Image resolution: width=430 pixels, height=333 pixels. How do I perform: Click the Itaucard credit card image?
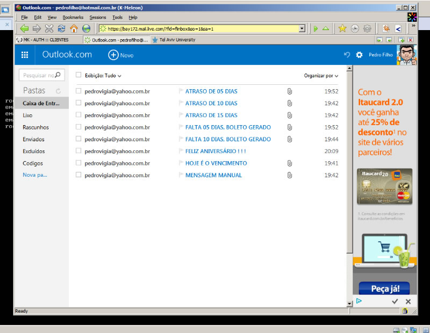tap(384, 186)
